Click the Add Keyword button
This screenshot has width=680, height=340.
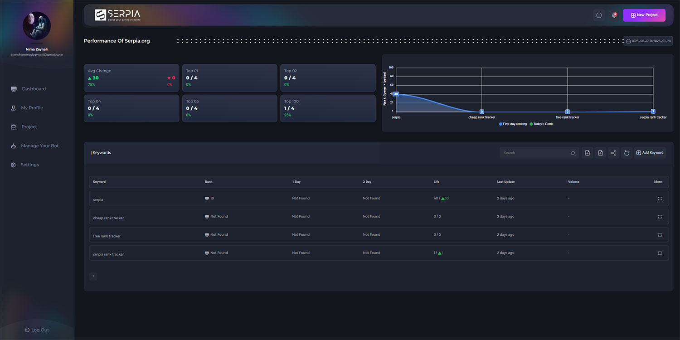point(650,153)
